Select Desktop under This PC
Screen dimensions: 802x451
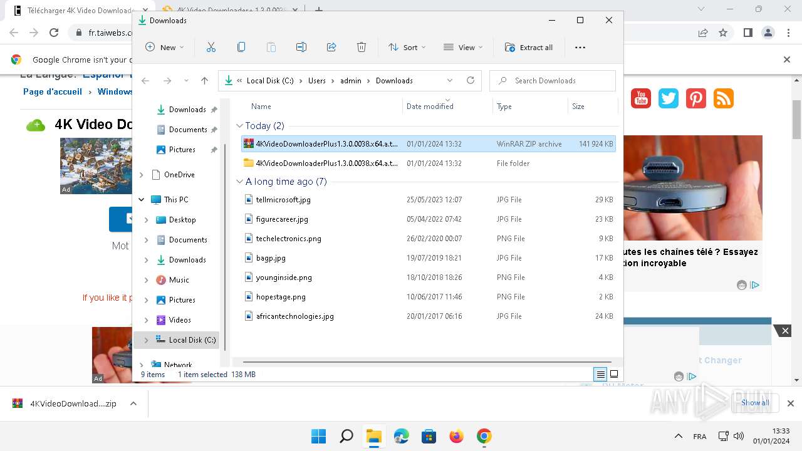[x=182, y=220]
